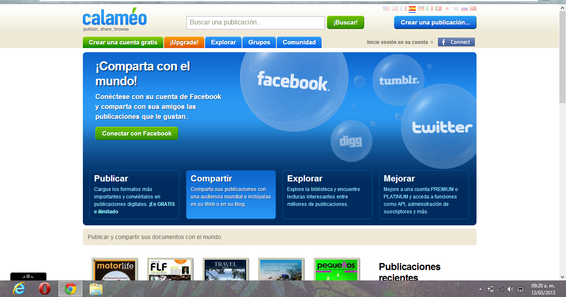The image size is (566, 297).
Task: Choose the Japanese flag language option
Action: (x=447, y=8)
